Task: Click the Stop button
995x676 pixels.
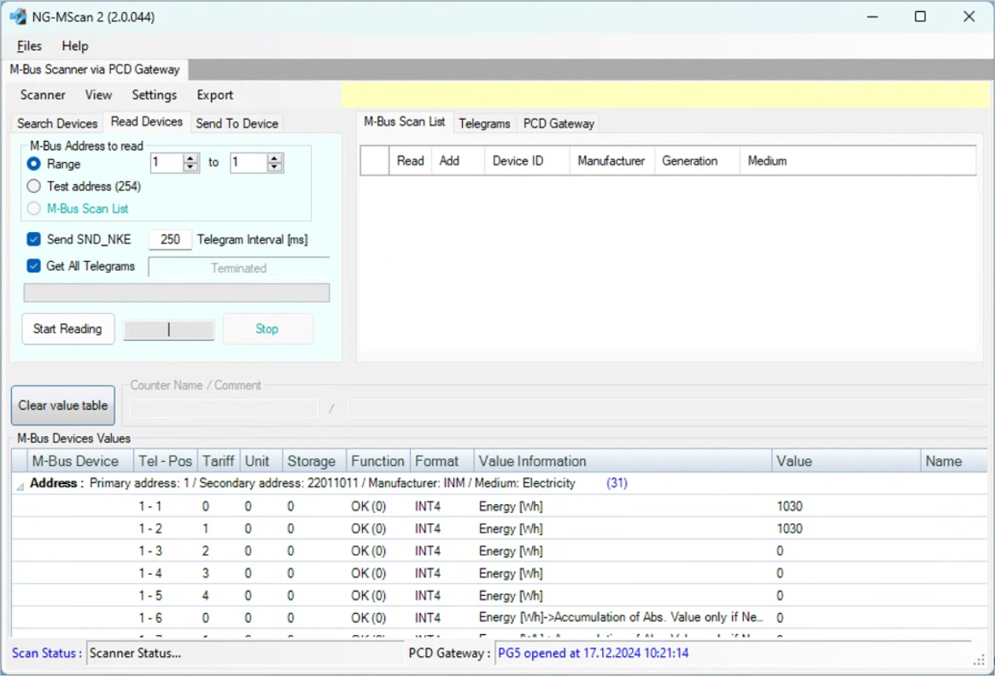Action: click(267, 329)
